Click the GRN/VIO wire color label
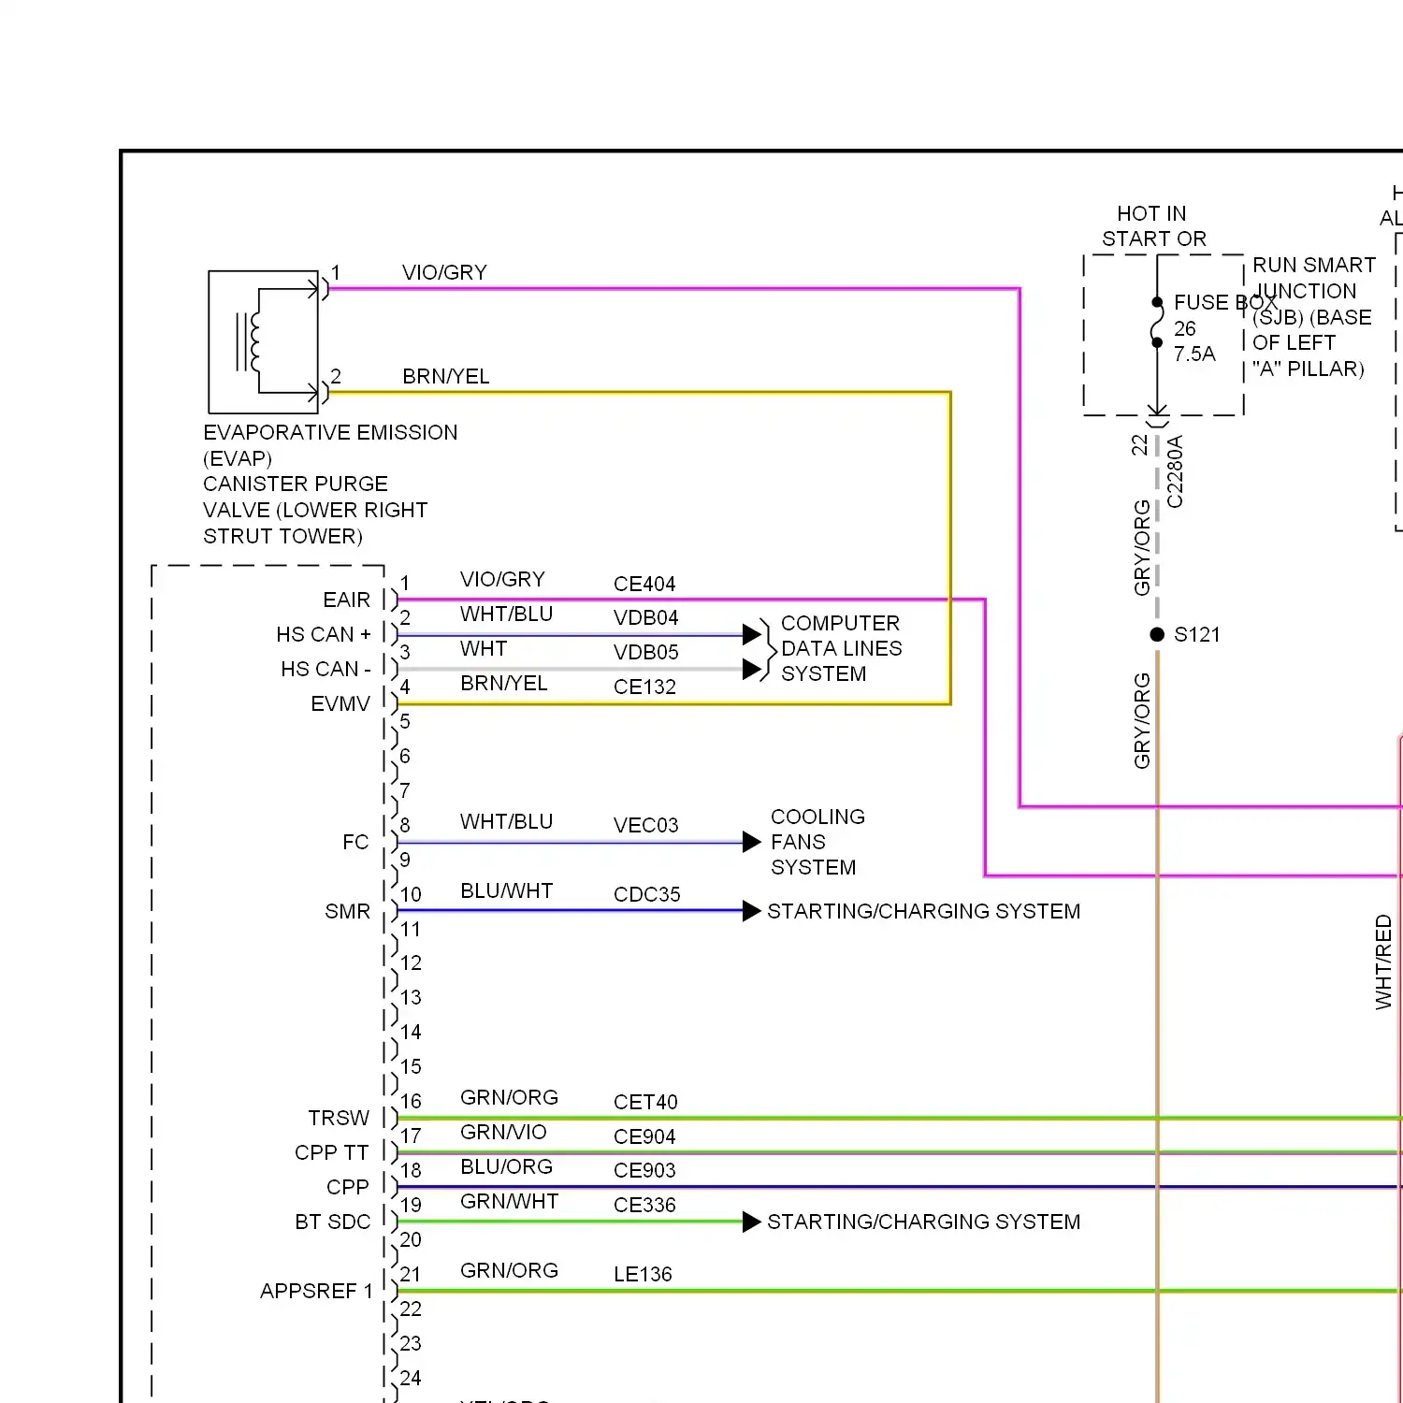 pyautogui.click(x=503, y=1132)
